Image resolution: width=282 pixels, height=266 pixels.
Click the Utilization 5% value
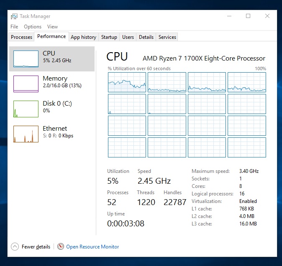pos(113,181)
